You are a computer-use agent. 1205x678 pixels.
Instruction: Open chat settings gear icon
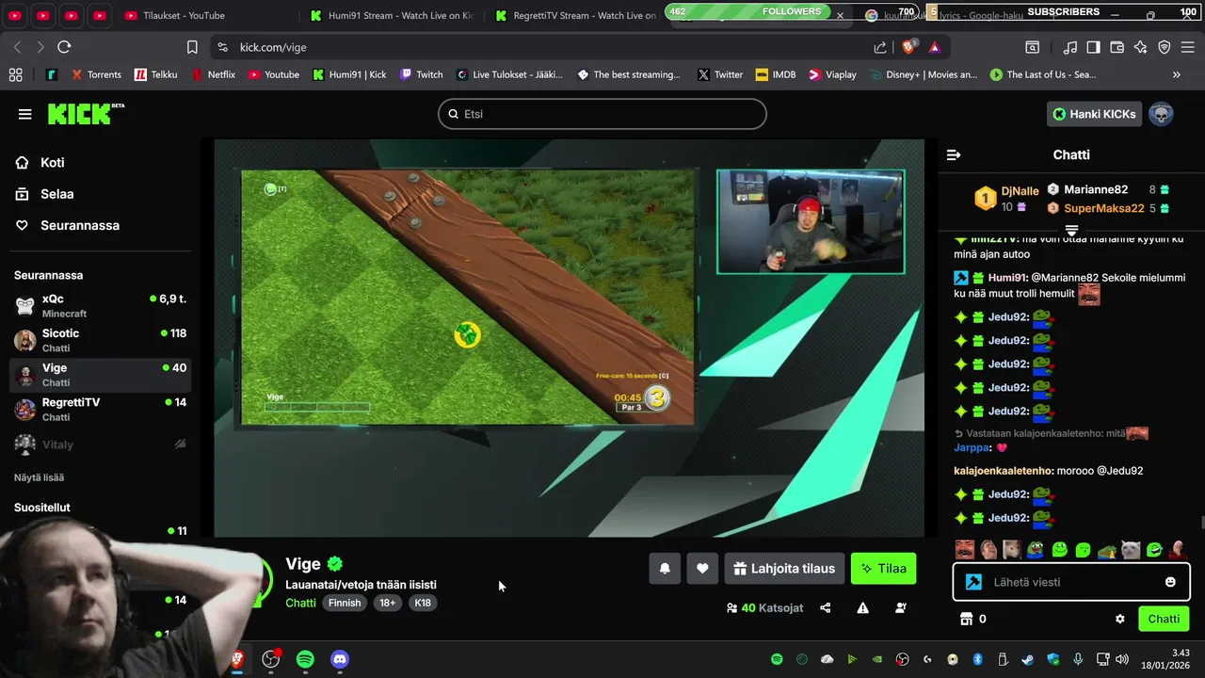[x=1119, y=619]
